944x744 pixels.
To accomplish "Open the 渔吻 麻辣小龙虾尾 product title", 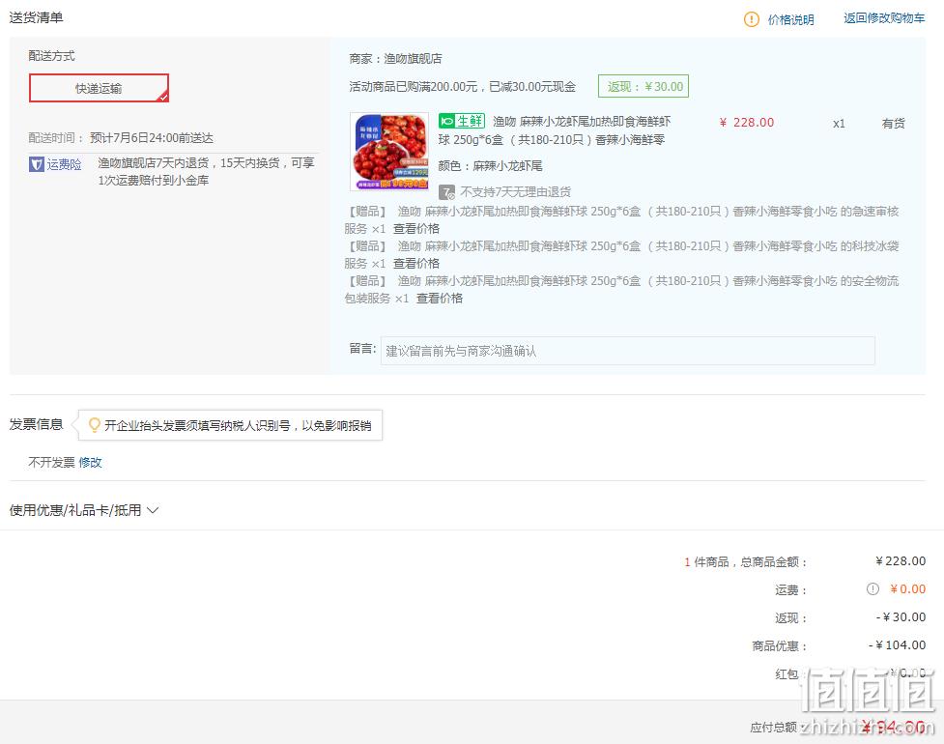I will [x=555, y=130].
